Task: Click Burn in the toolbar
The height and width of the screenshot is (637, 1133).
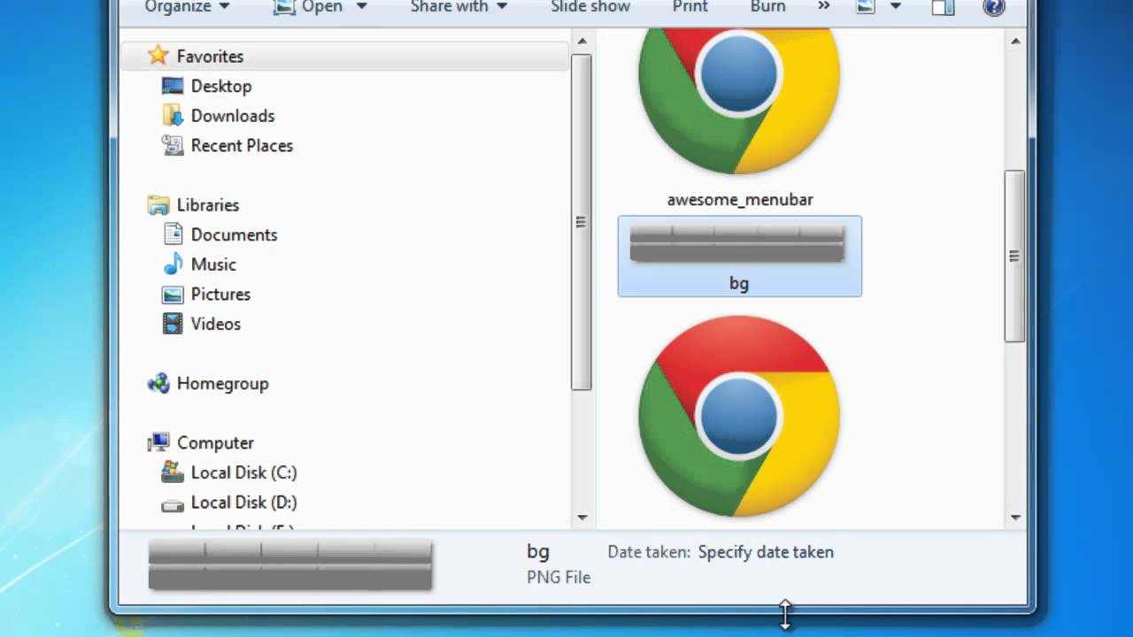Action: pyautogui.click(x=767, y=7)
